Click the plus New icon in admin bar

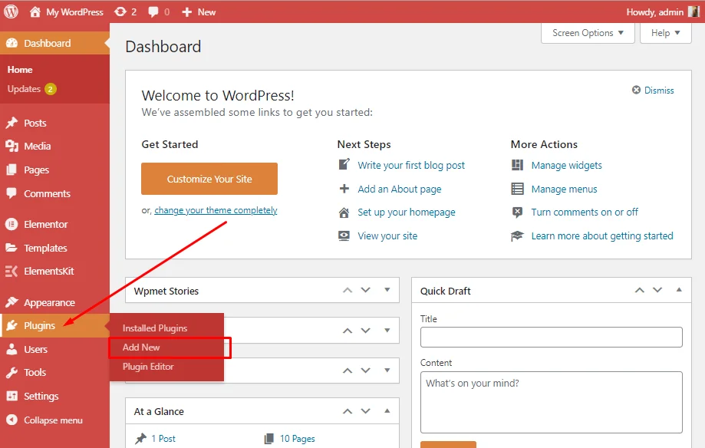[186, 12]
